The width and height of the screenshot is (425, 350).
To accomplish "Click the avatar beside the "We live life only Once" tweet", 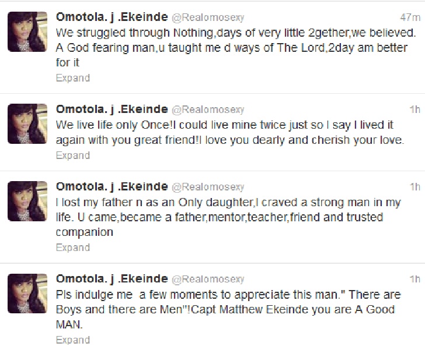I will click(x=27, y=123).
